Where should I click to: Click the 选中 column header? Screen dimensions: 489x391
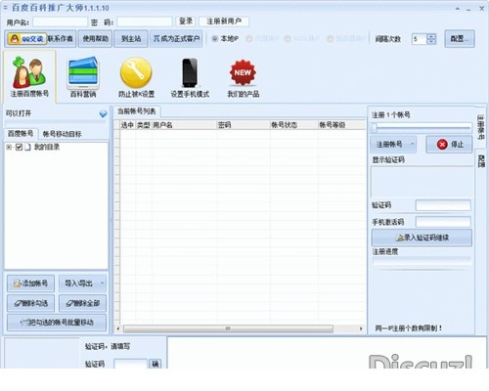127,125
